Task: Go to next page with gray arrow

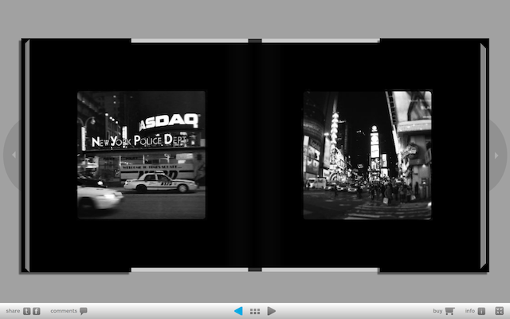Action: [271, 311]
